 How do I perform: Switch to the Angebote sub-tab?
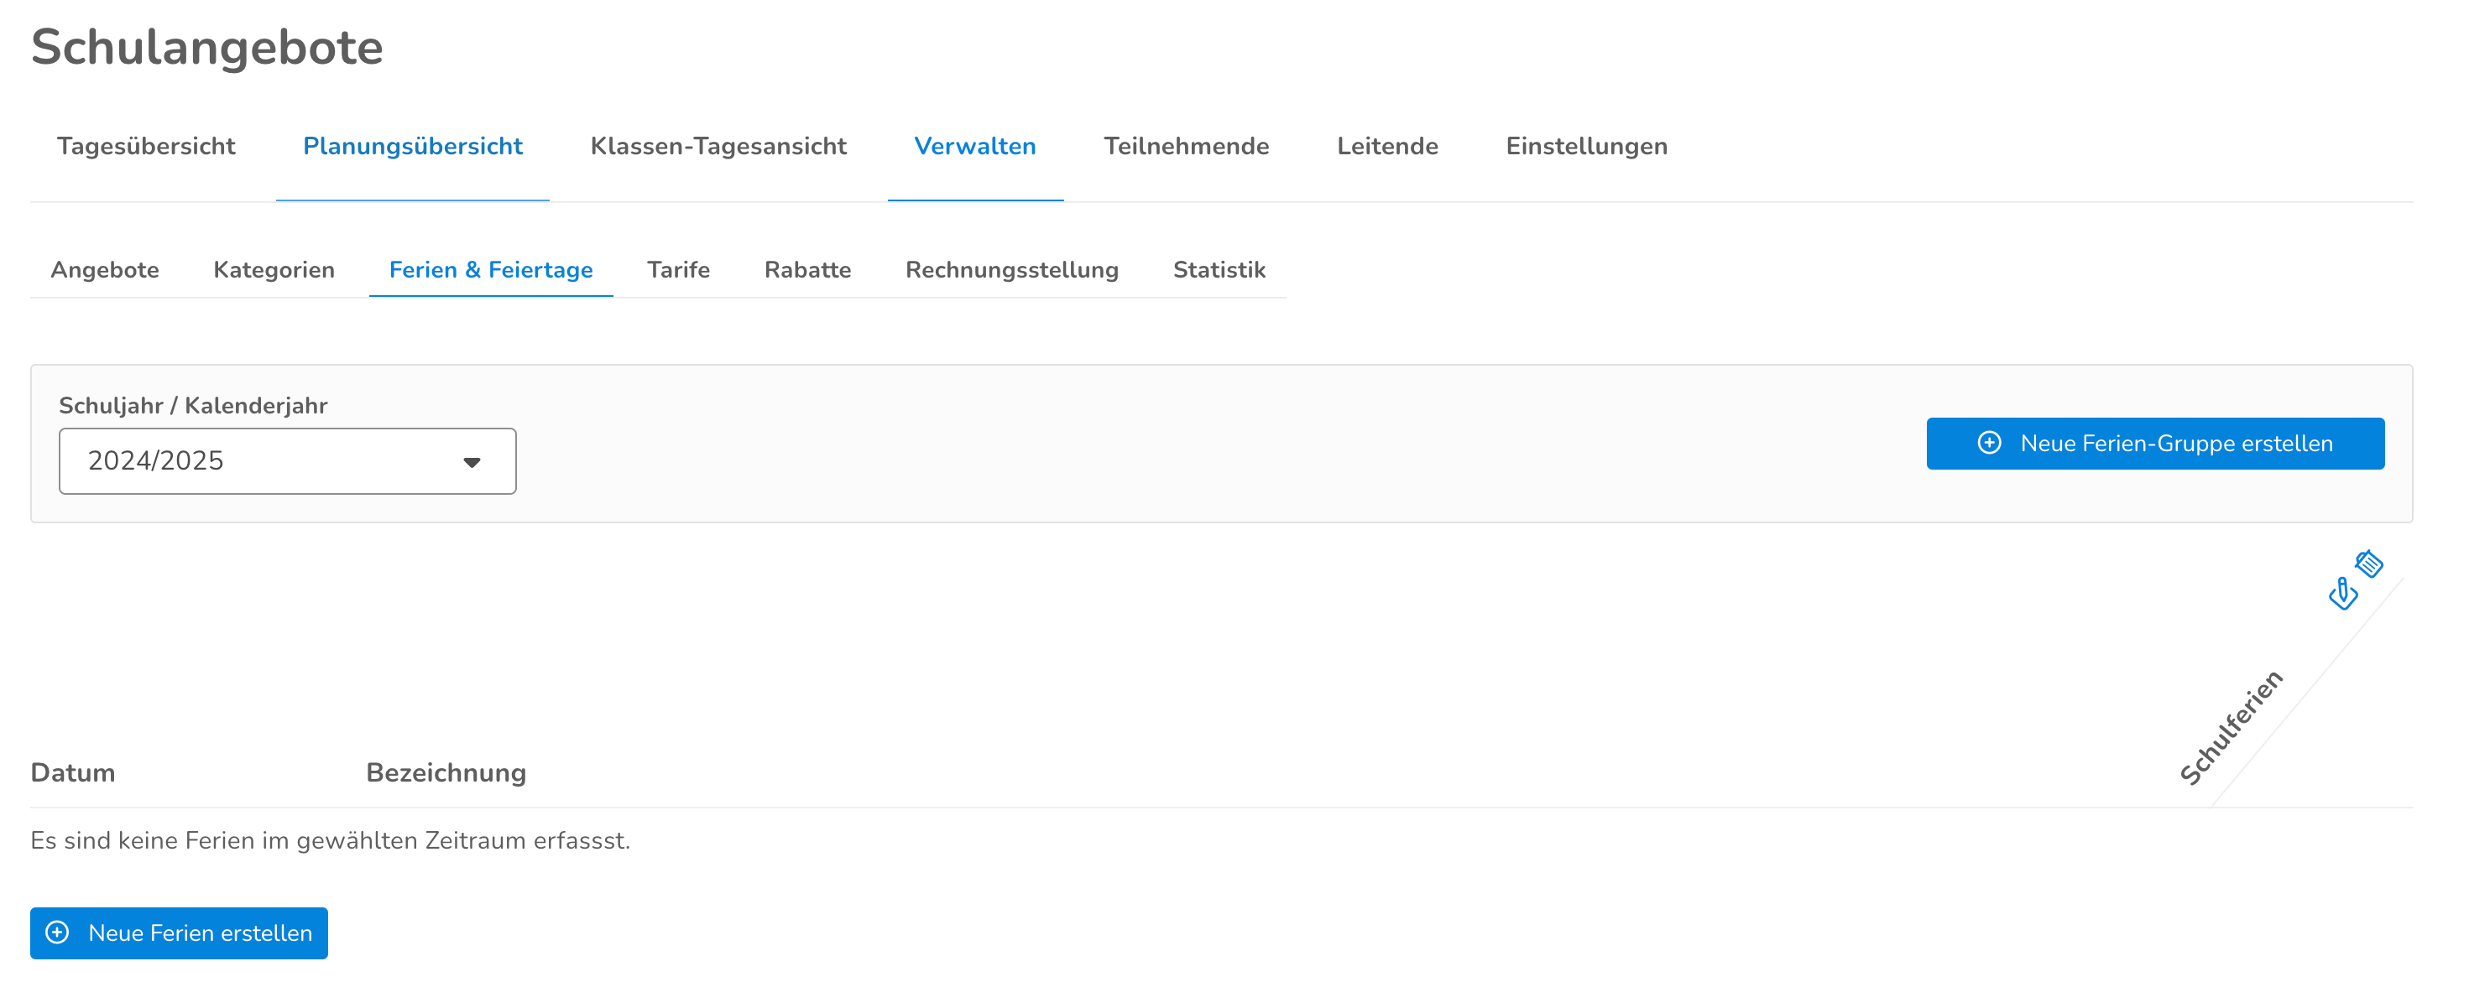104,270
